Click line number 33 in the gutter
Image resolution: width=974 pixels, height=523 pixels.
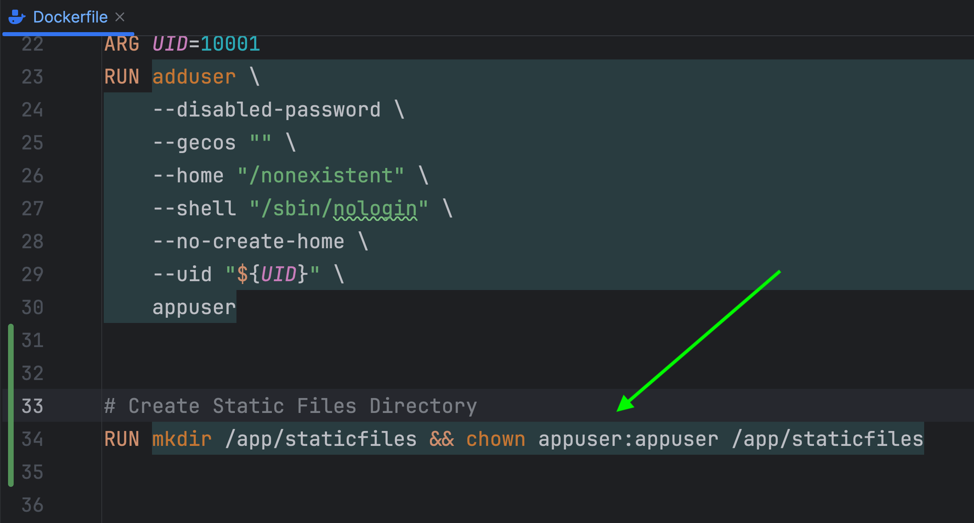[x=33, y=406]
